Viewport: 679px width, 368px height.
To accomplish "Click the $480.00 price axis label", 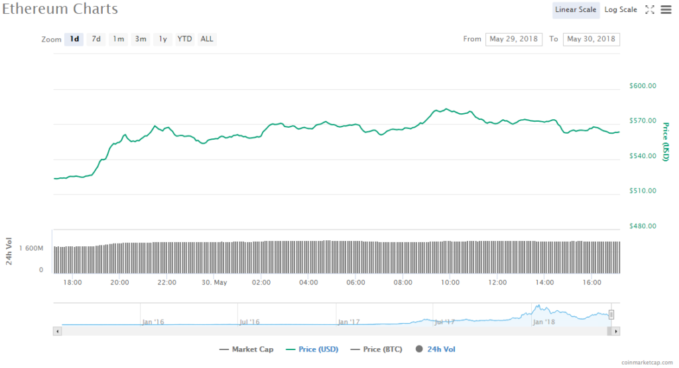I will (643, 226).
